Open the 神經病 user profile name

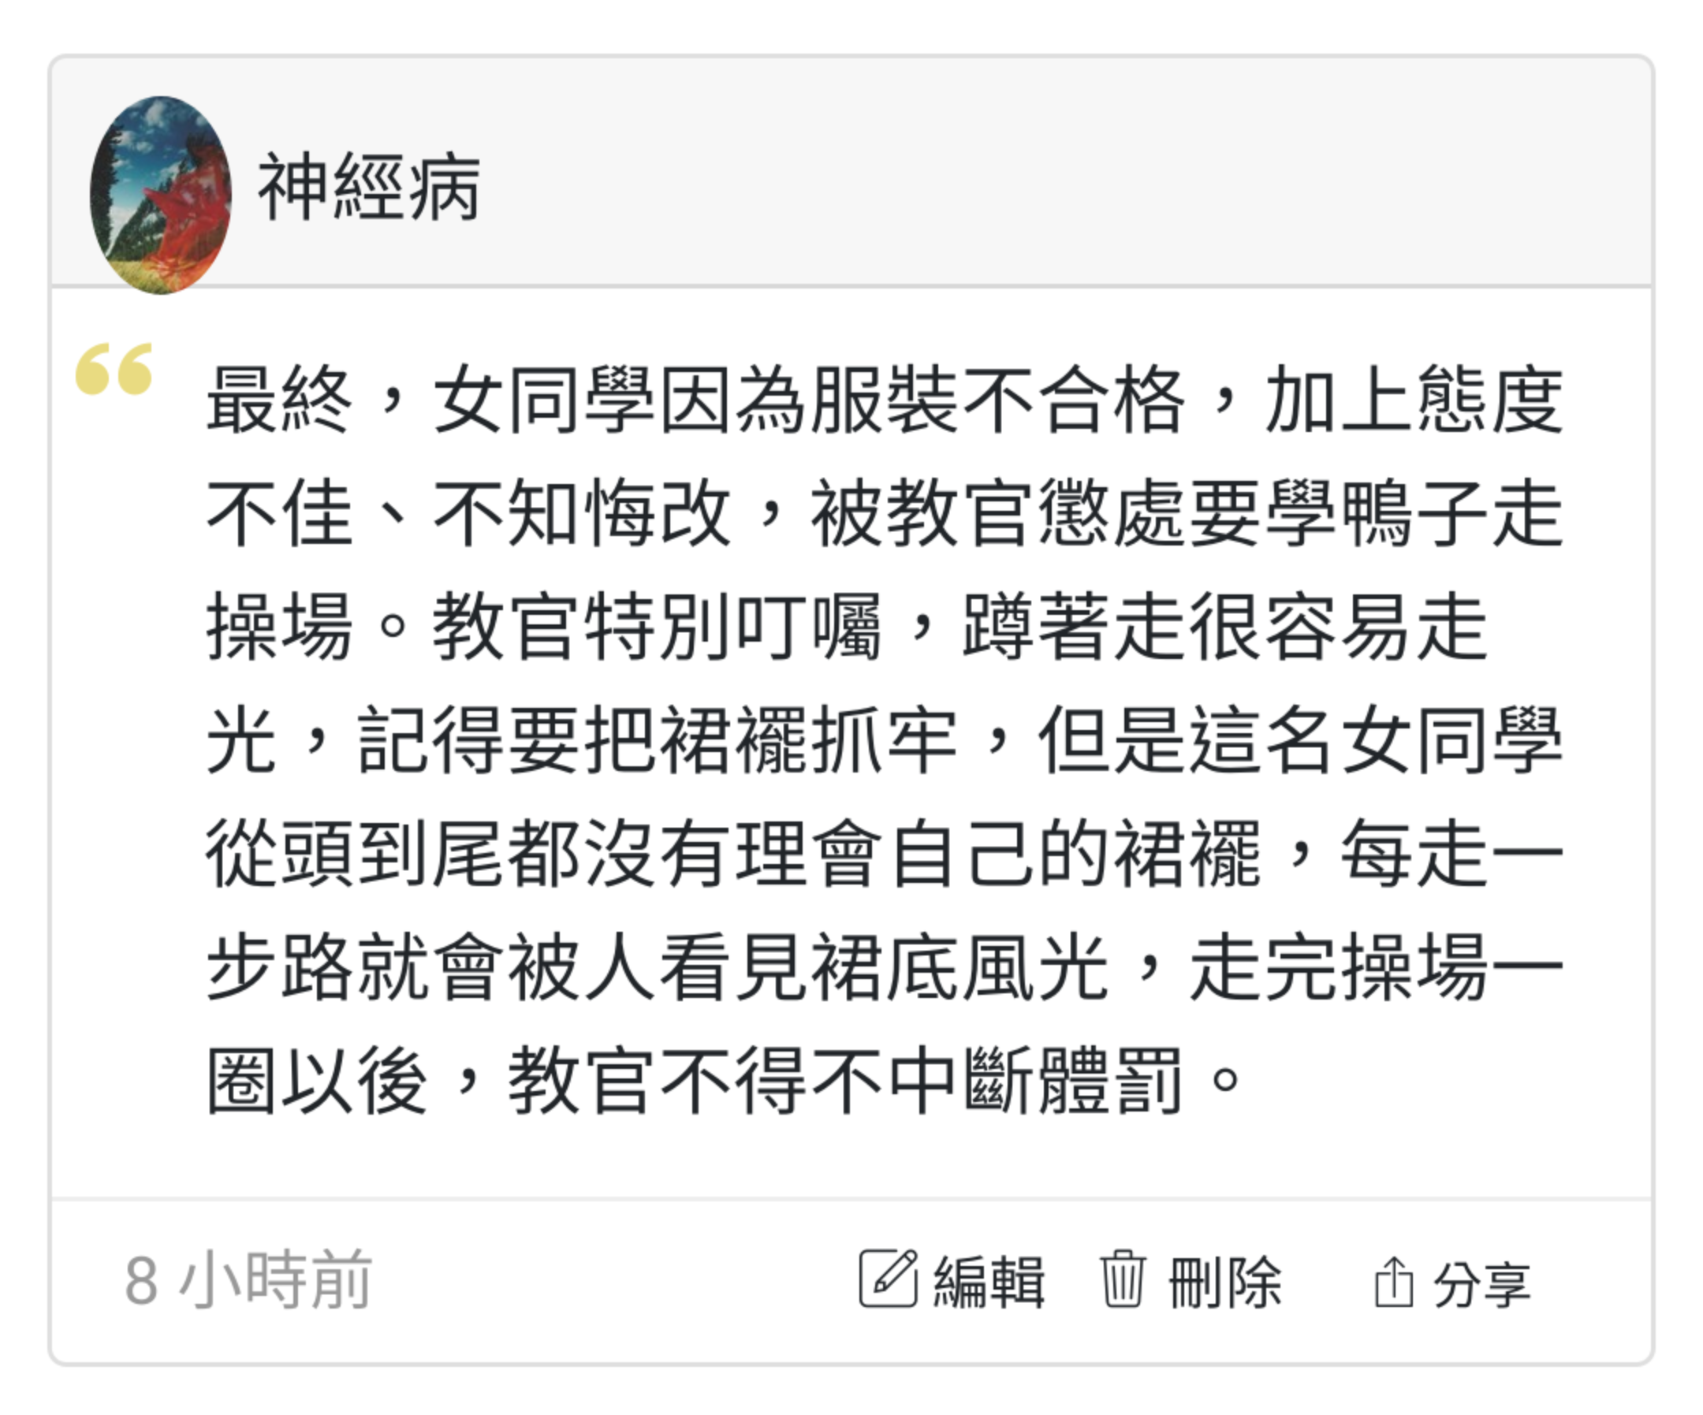pyautogui.click(x=369, y=188)
